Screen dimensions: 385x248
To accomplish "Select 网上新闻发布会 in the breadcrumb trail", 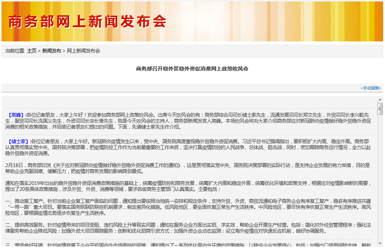I will 83,51.
